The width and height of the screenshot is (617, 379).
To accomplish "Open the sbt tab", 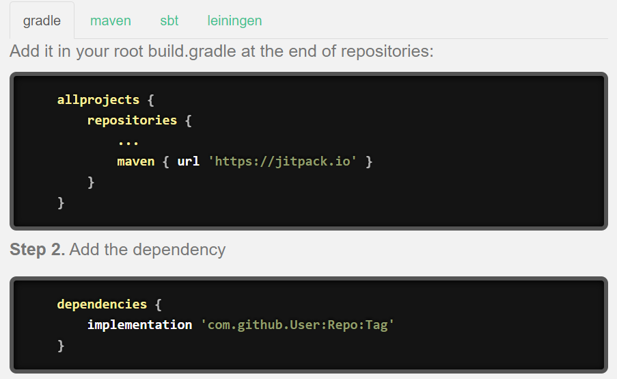I will (169, 21).
